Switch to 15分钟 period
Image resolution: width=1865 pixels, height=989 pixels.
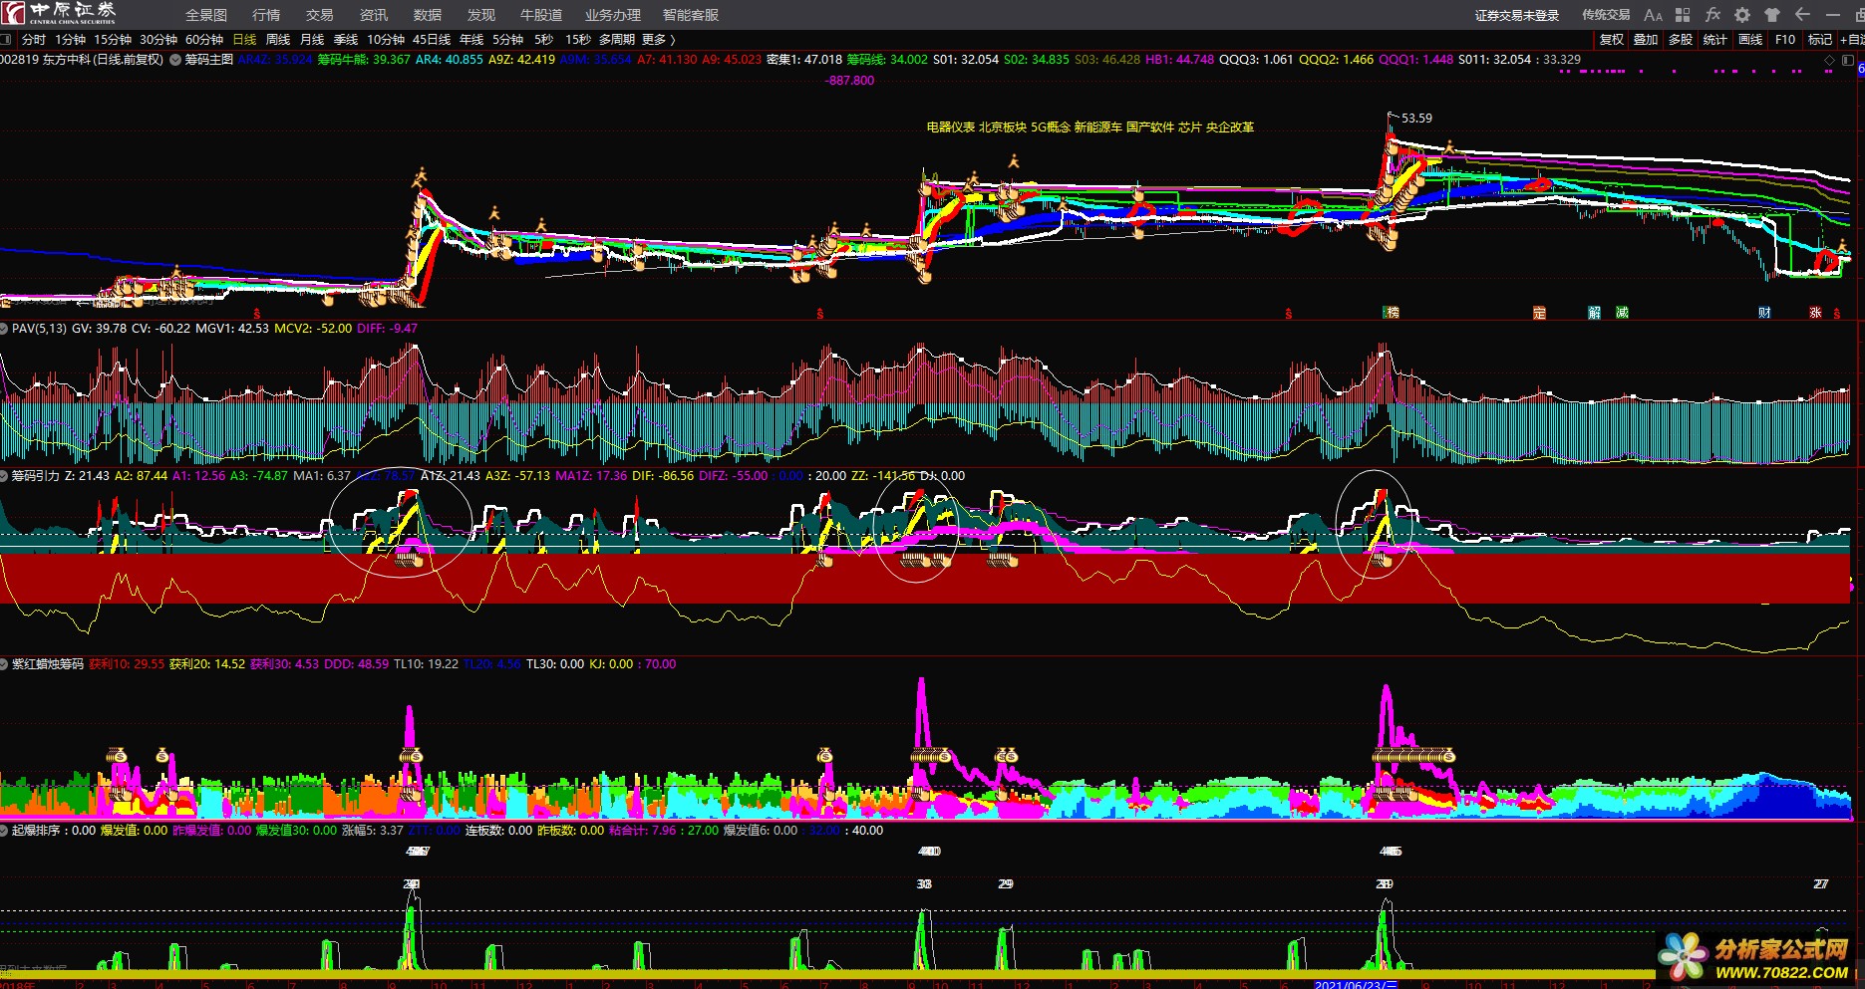113,40
